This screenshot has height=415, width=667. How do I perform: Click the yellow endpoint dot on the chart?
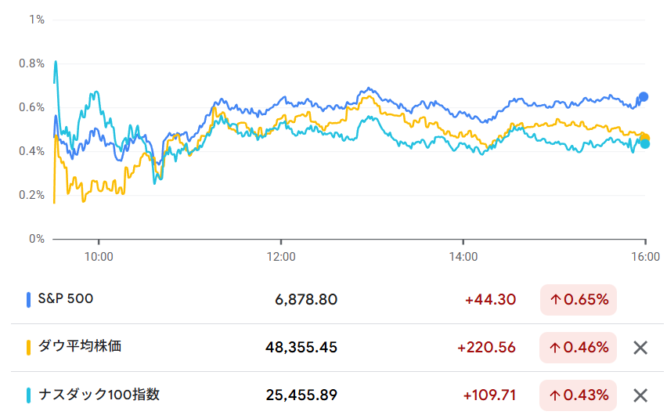pyautogui.click(x=644, y=137)
